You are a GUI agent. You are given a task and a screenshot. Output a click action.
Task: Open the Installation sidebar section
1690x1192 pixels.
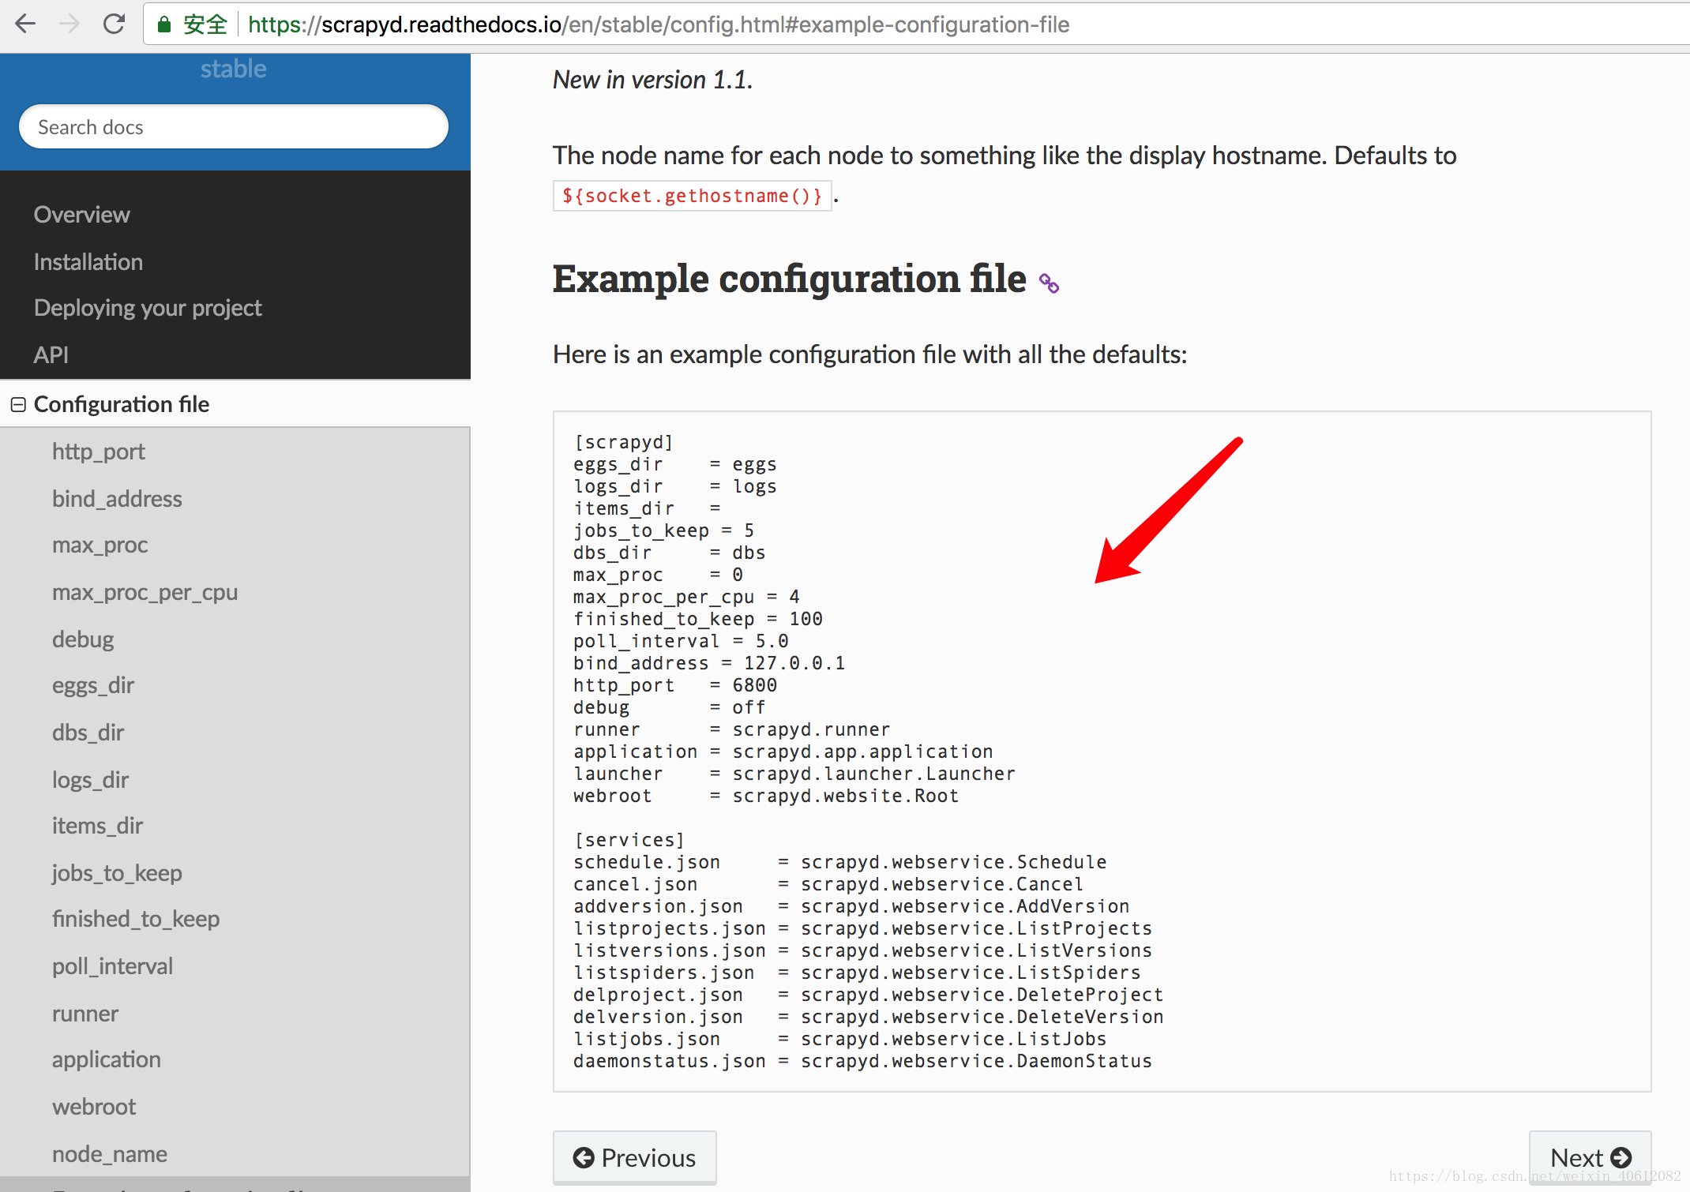click(88, 262)
